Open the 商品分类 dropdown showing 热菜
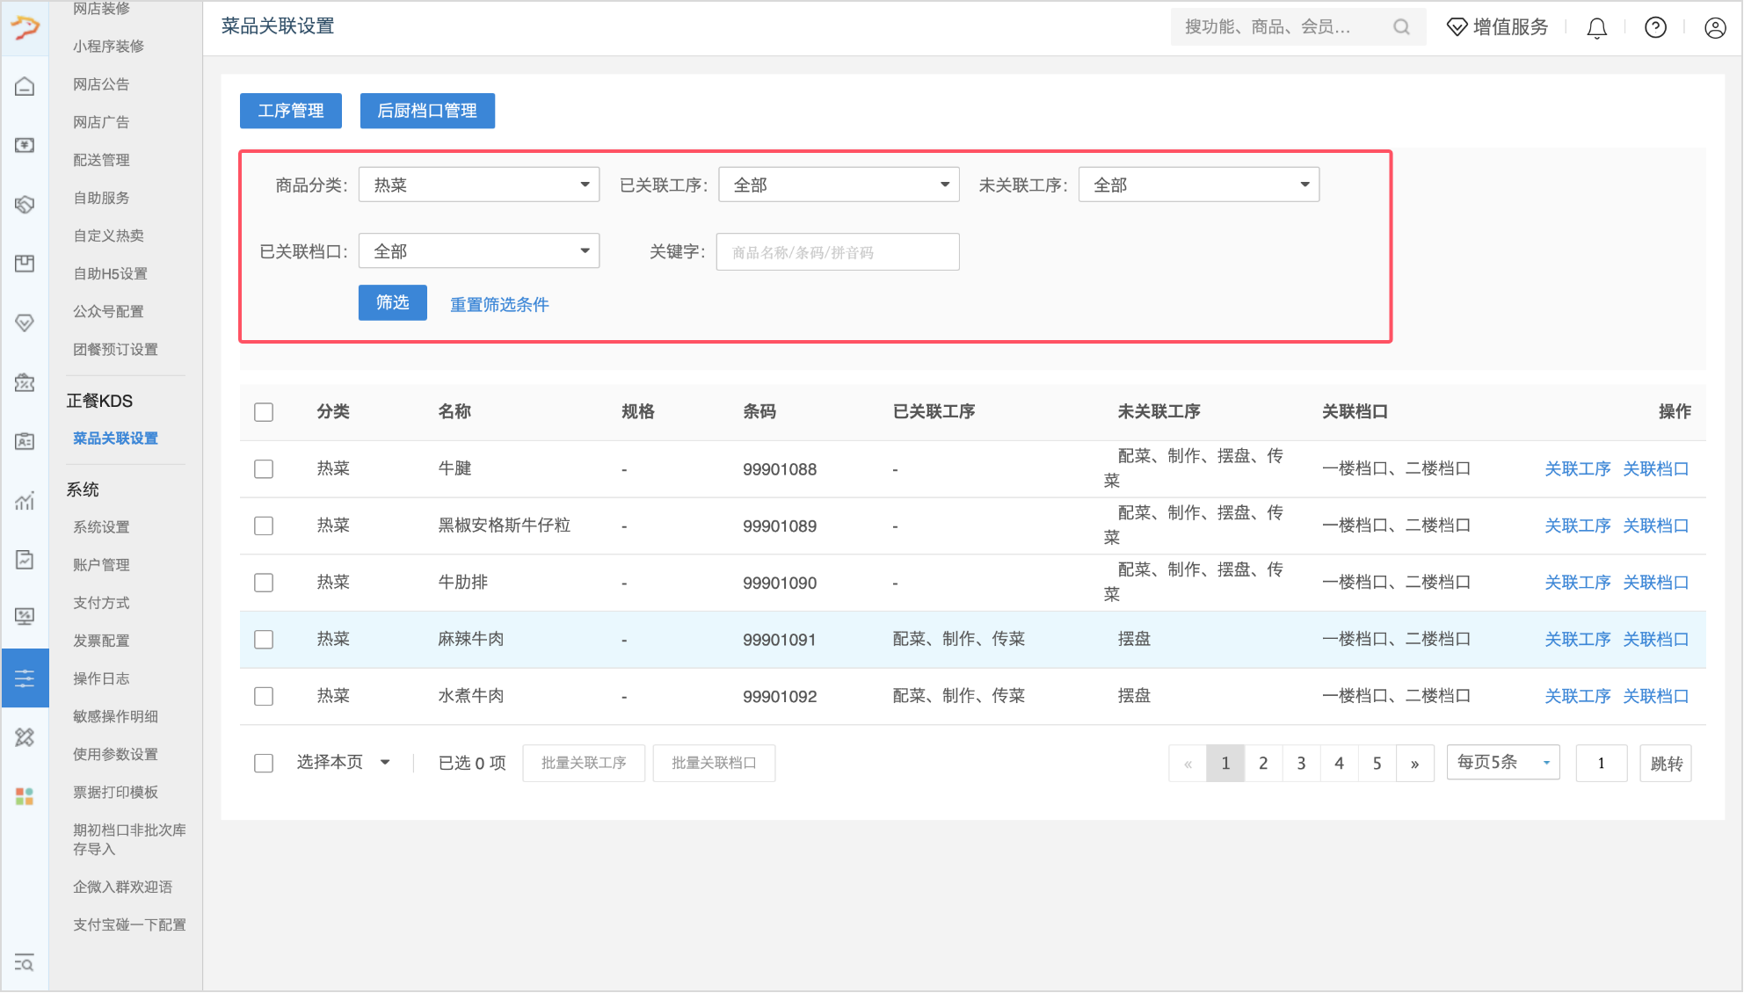 pos(479,185)
